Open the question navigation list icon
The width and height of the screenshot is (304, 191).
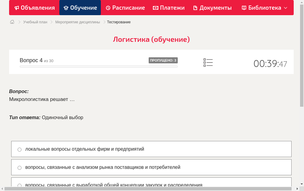pyautogui.click(x=208, y=62)
